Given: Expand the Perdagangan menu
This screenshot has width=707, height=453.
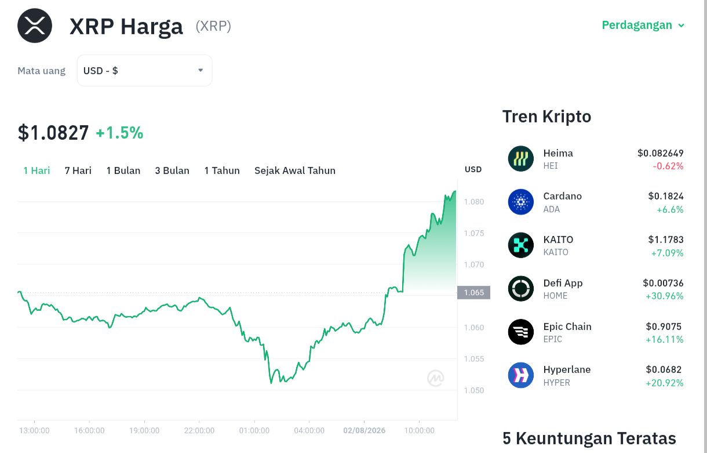Looking at the screenshot, I should click(x=643, y=25).
